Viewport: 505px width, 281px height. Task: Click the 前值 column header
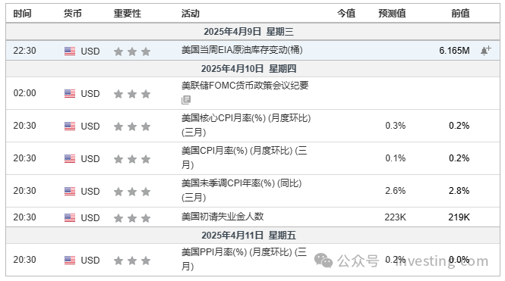click(x=460, y=14)
